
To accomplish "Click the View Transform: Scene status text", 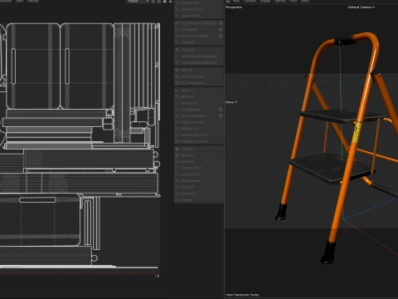I will [242, 295].
